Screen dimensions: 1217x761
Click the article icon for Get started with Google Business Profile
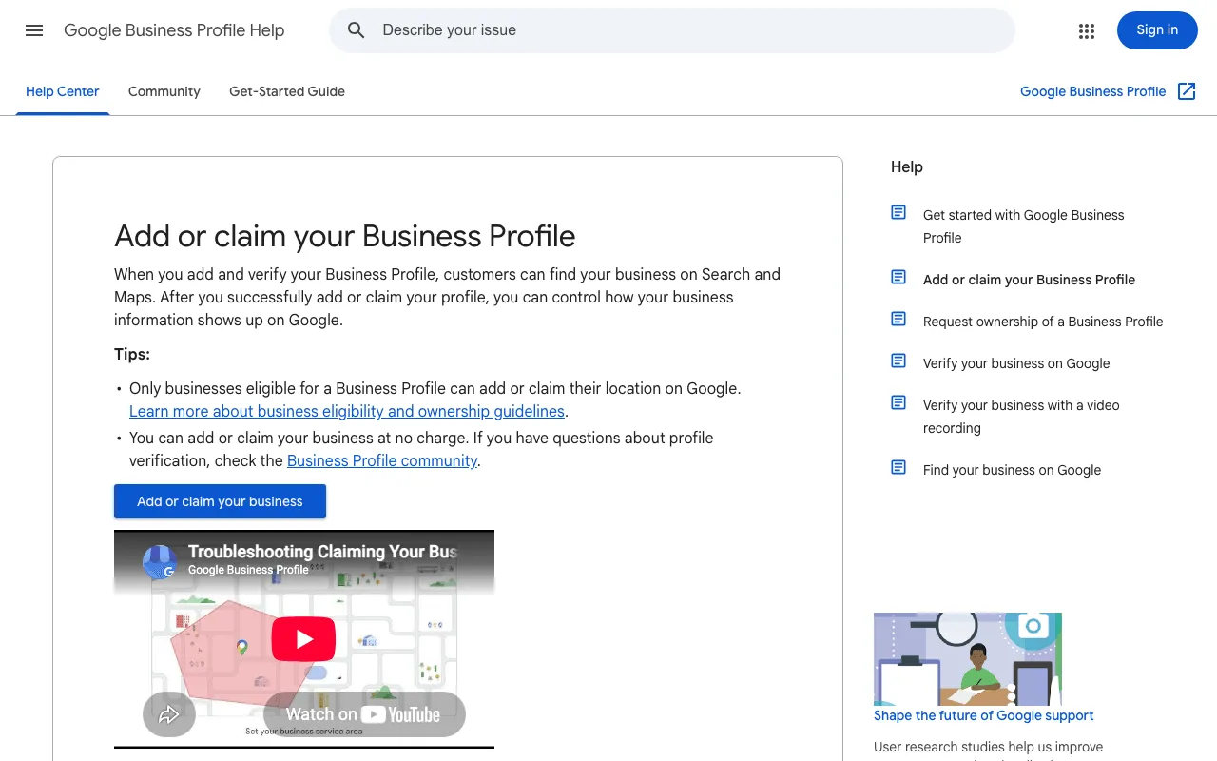[898, 212]
